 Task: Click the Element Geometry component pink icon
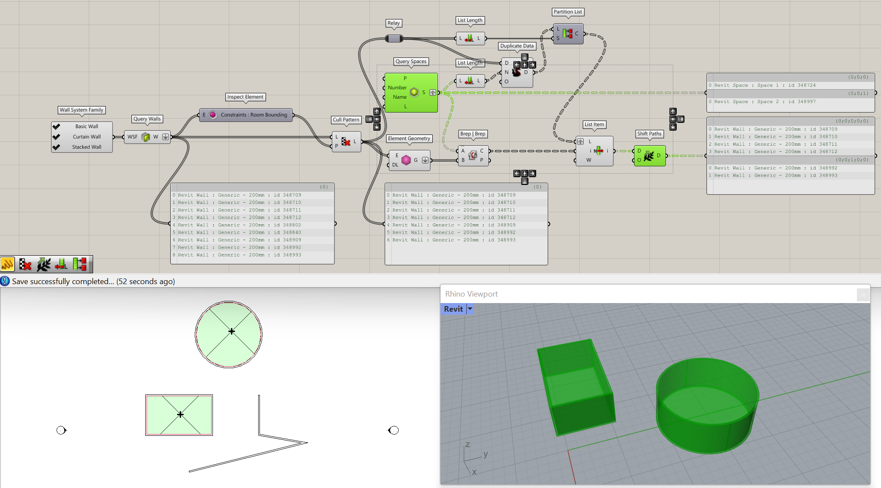click(406, 160)
